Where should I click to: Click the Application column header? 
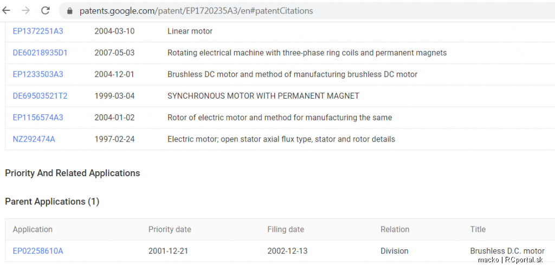33,229
